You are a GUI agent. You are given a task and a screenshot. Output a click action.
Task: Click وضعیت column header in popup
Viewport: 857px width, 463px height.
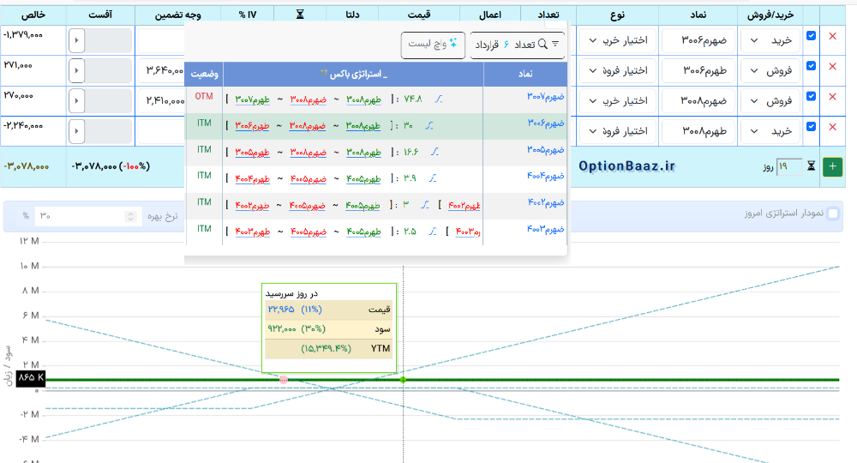pos(204,74)
